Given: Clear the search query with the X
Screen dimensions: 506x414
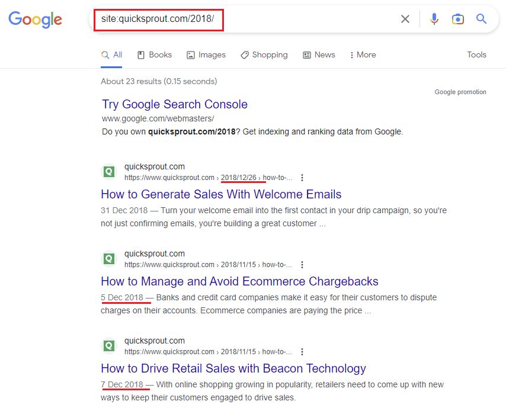Looking at the screenshot, I should (405, 19).
